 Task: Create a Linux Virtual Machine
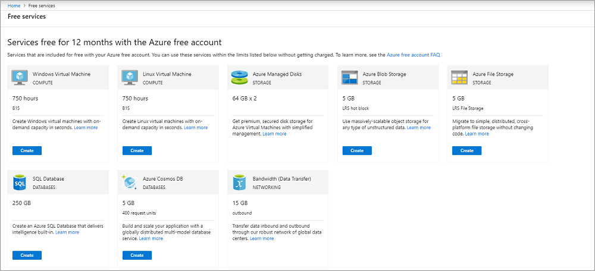pos(137,150)
